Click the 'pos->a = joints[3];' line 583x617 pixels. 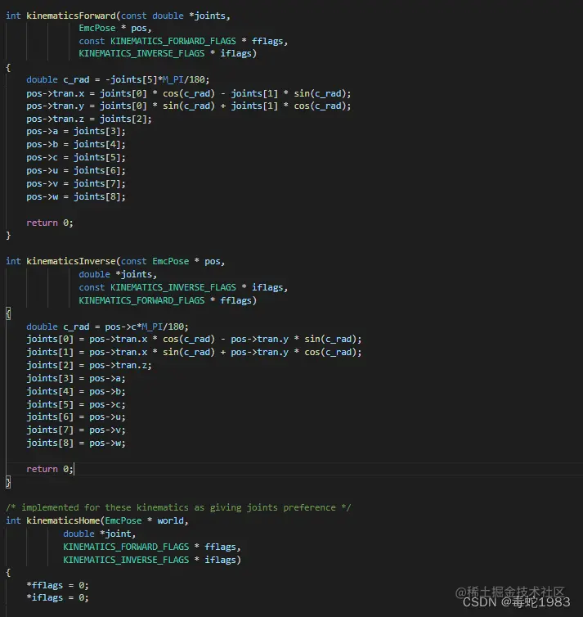point(76,131)
